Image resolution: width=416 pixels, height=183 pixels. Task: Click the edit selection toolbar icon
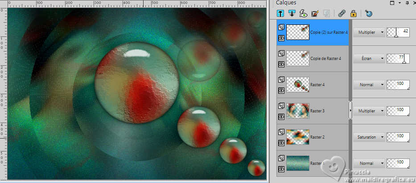point(315,13)
